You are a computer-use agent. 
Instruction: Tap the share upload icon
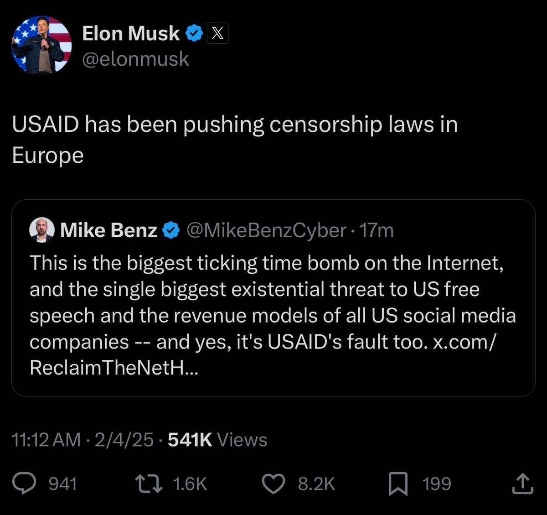click(x=522, y=484)
